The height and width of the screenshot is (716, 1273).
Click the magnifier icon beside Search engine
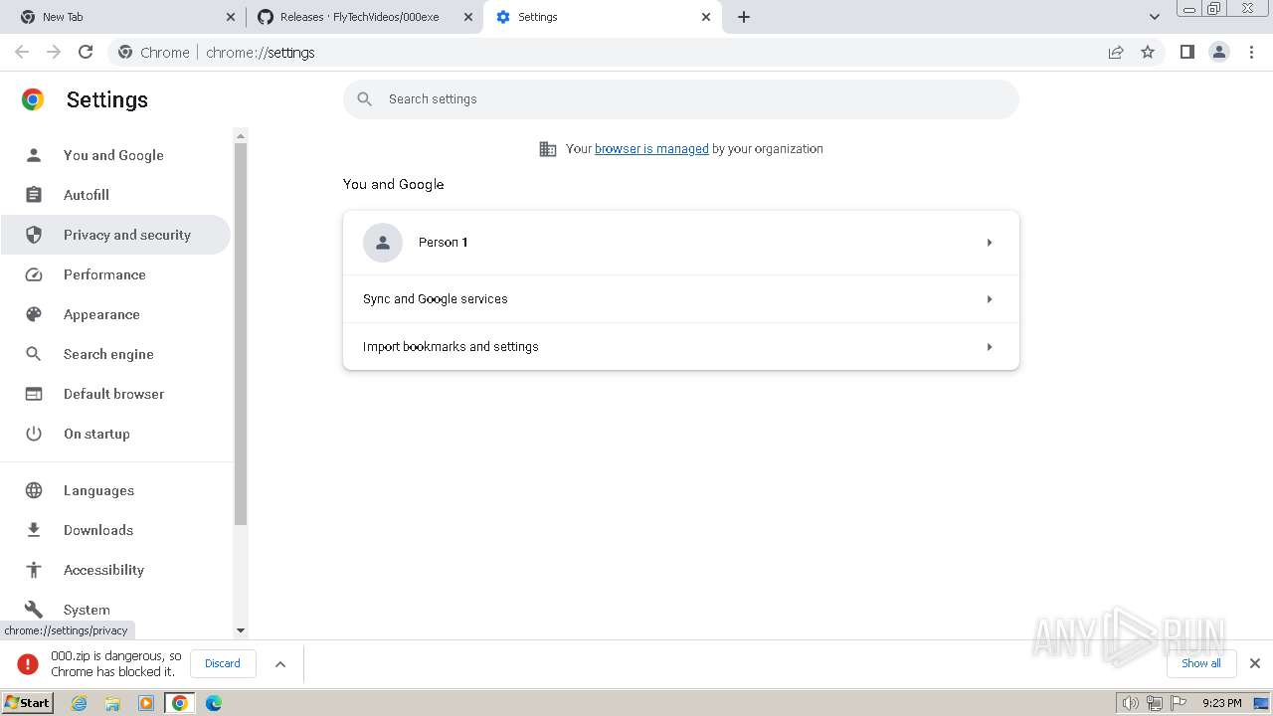34,354
